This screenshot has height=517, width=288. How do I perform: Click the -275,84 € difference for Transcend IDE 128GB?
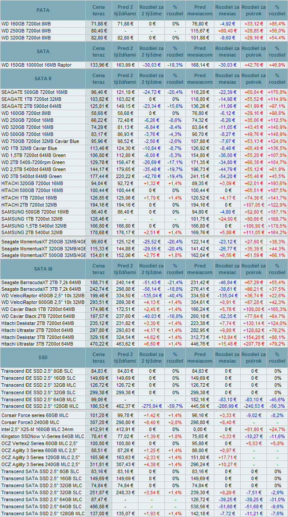point(152,406)
